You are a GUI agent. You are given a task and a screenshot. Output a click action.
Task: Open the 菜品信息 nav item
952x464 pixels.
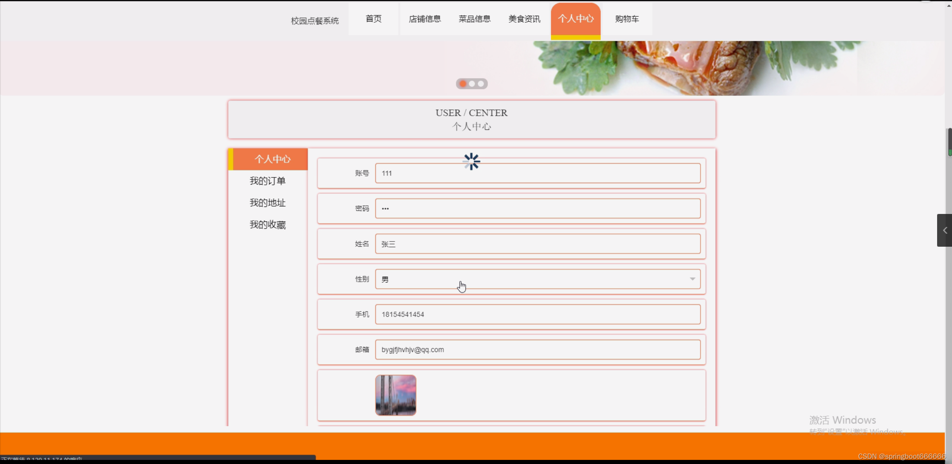point(475,19)
